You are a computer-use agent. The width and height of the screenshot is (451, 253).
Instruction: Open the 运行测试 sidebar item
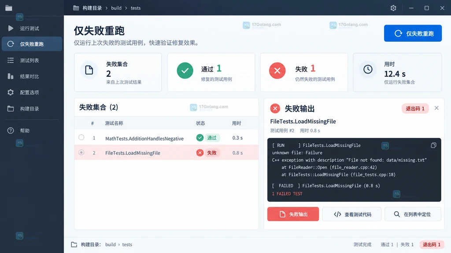32,29
